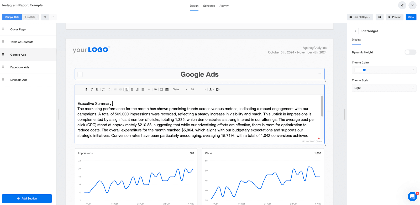Select Facebook Ads in the sidebar
Viewport: 420px width, 205px height.
pyautogui.click(x=19, y=67)
